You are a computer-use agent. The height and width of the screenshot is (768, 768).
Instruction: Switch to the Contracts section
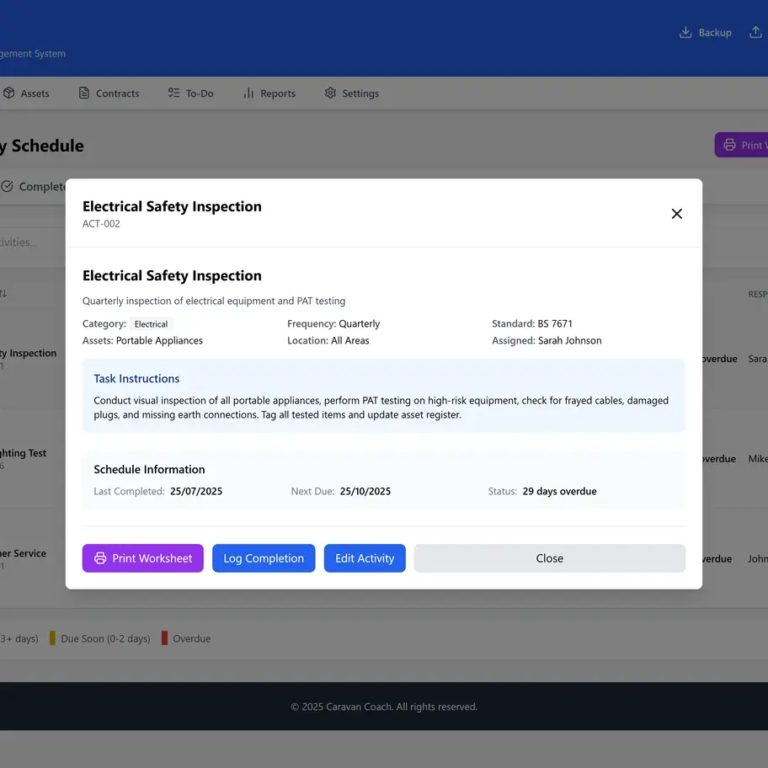tap(108, 93)
